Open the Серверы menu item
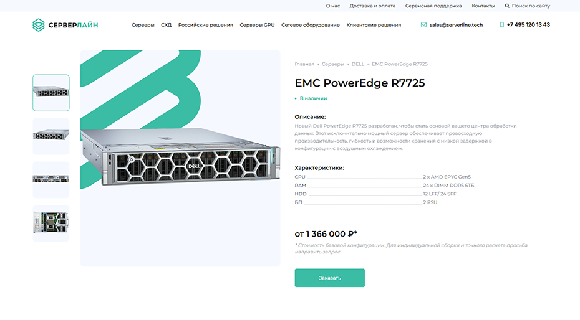Screen dimensions: 580x320 tap(143, 25)
